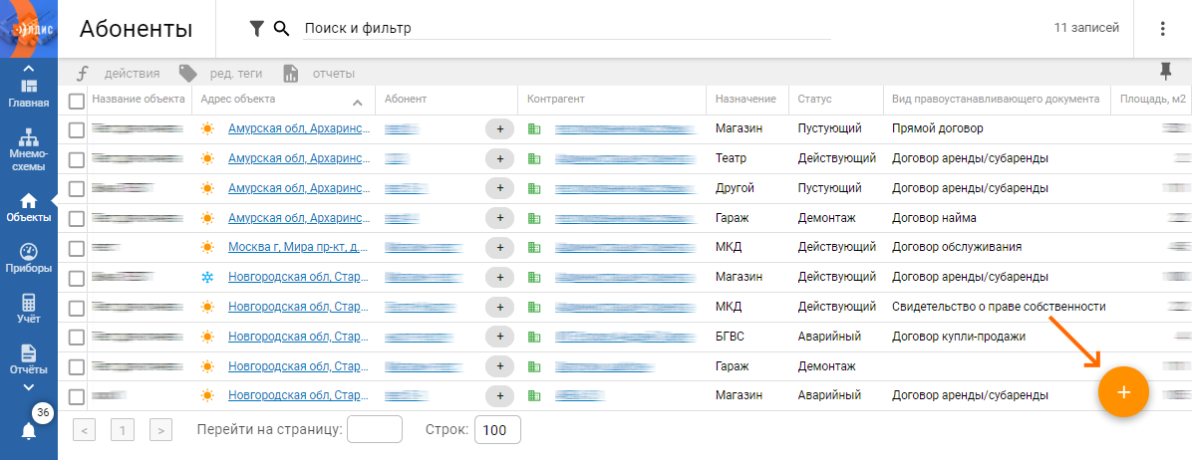The height and width of the screenshot is (460, 1192).
Task: Sort by Площадь, м2 column header
Action: pos(1153,99)
